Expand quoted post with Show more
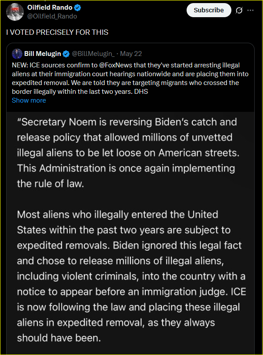 click(29, 100)
